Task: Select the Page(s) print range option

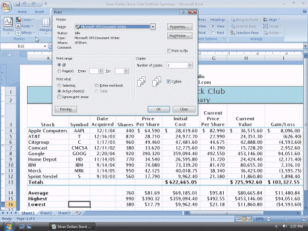Action: pyautogui.click(x=59, y=71)
